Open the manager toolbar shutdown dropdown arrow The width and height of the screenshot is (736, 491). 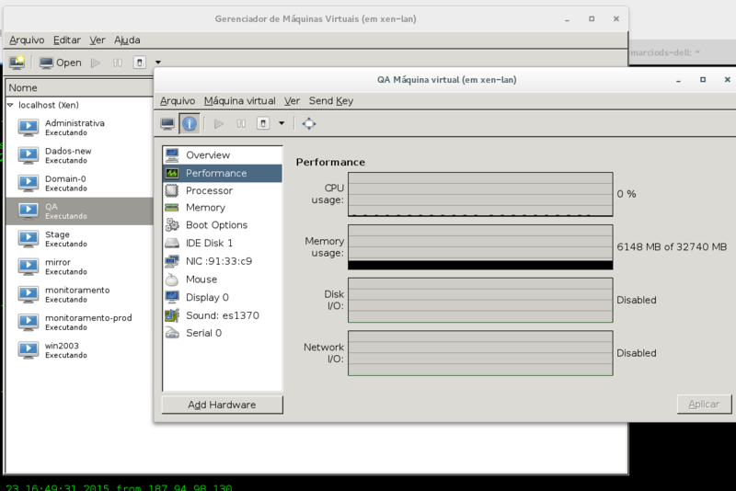tap(158, 63)
